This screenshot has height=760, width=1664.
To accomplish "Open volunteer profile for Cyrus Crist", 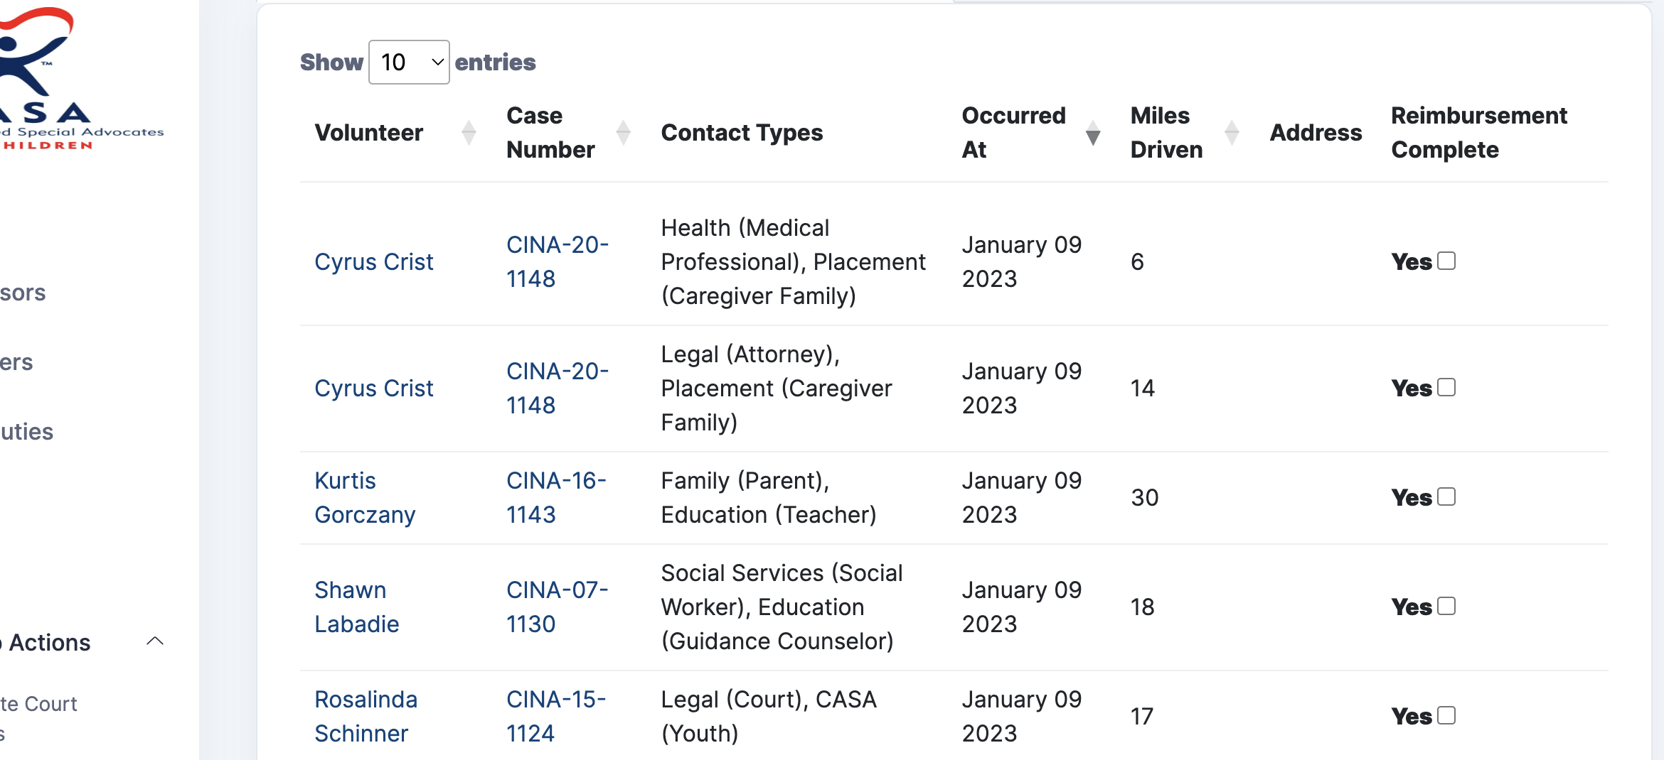I will [x=374, y=261].
